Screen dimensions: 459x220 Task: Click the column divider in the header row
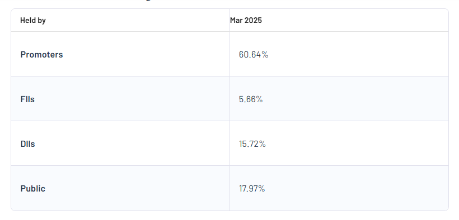[230, 20]
